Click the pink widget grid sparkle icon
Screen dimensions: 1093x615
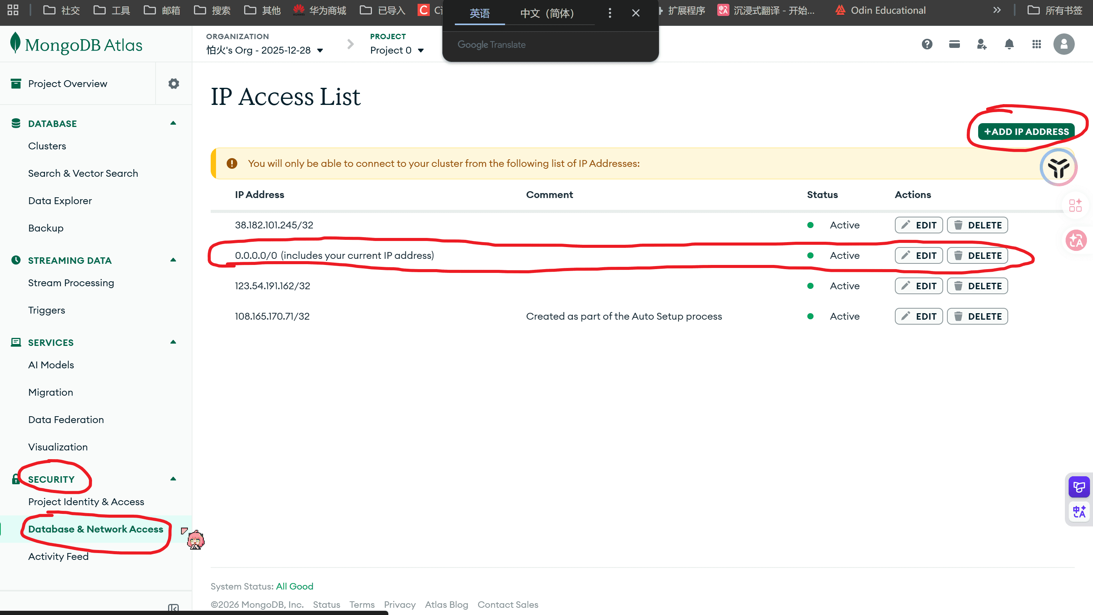tap(1076, 205)
